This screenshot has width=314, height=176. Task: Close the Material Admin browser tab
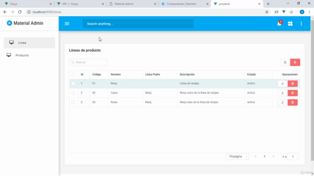155,4
